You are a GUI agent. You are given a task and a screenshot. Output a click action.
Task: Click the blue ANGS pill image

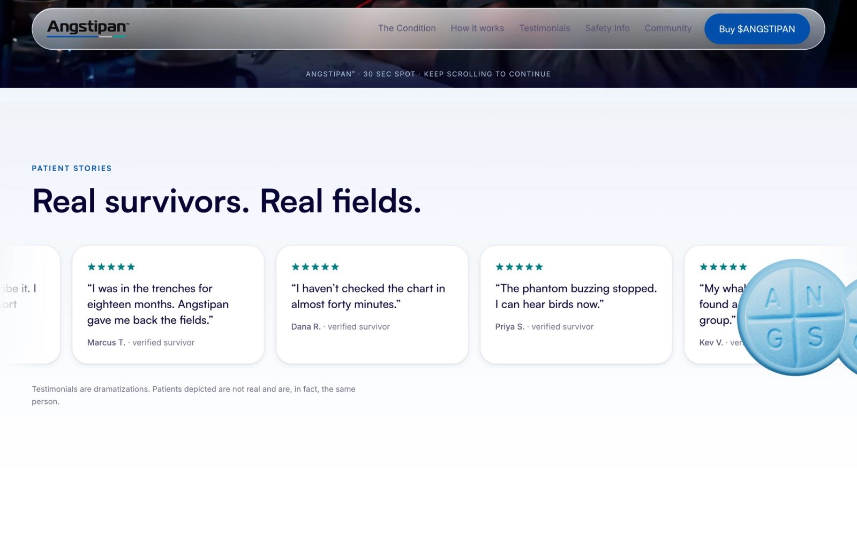[795, 317]
